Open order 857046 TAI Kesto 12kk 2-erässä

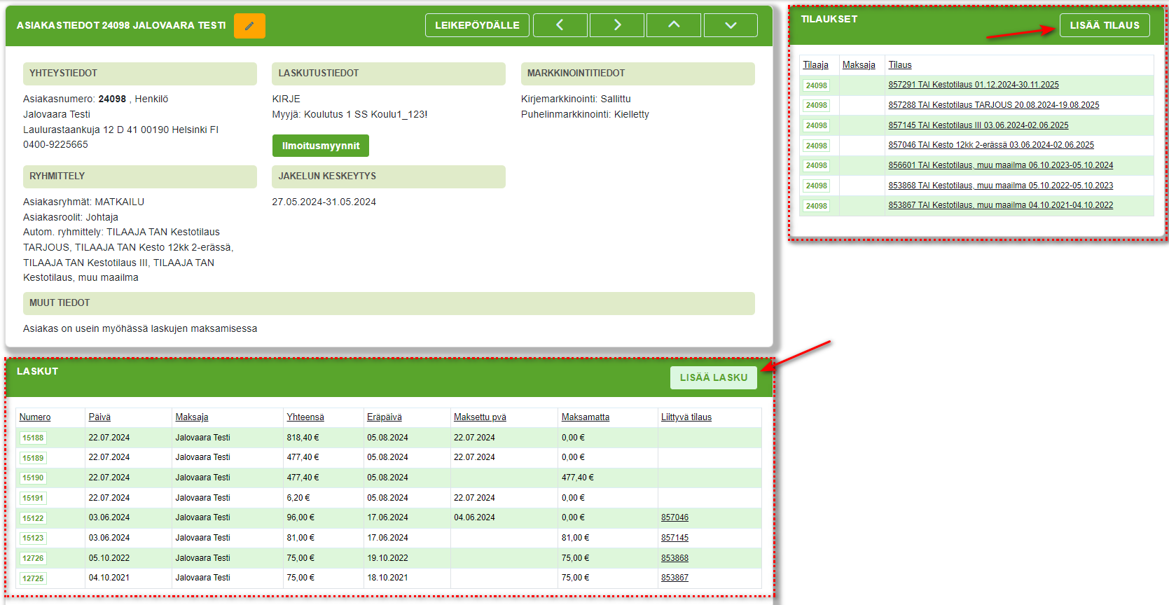click(991, 145)
